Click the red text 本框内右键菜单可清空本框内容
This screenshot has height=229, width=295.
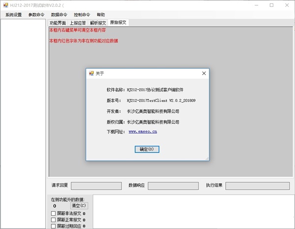tap(78, 30)
